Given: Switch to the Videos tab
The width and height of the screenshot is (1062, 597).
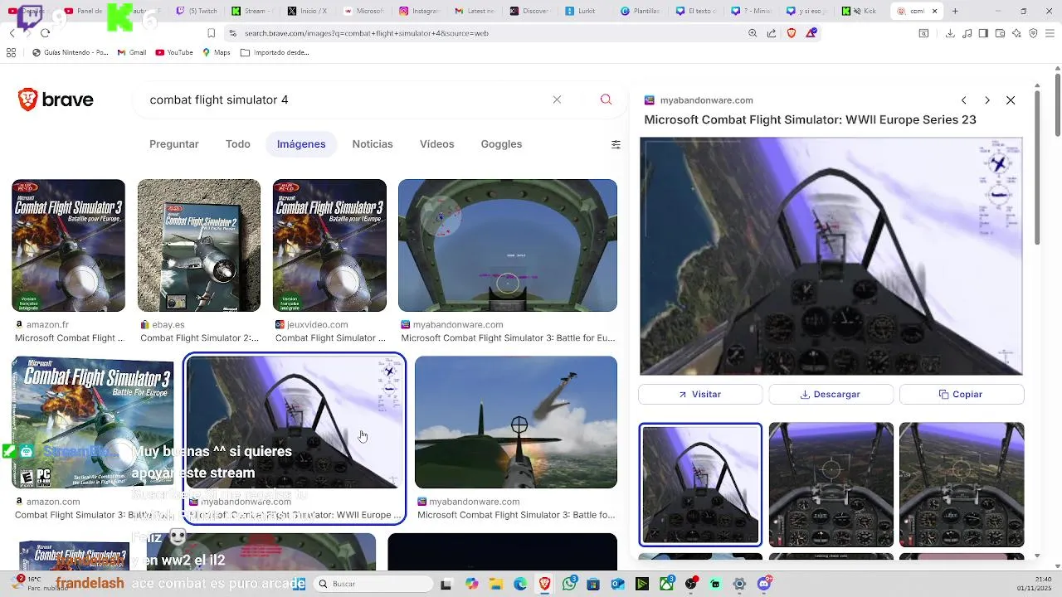Looking at the screenshot, I should point(436,144).
